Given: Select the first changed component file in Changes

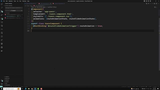Looking at the screenshot, I should coord(11,14).
